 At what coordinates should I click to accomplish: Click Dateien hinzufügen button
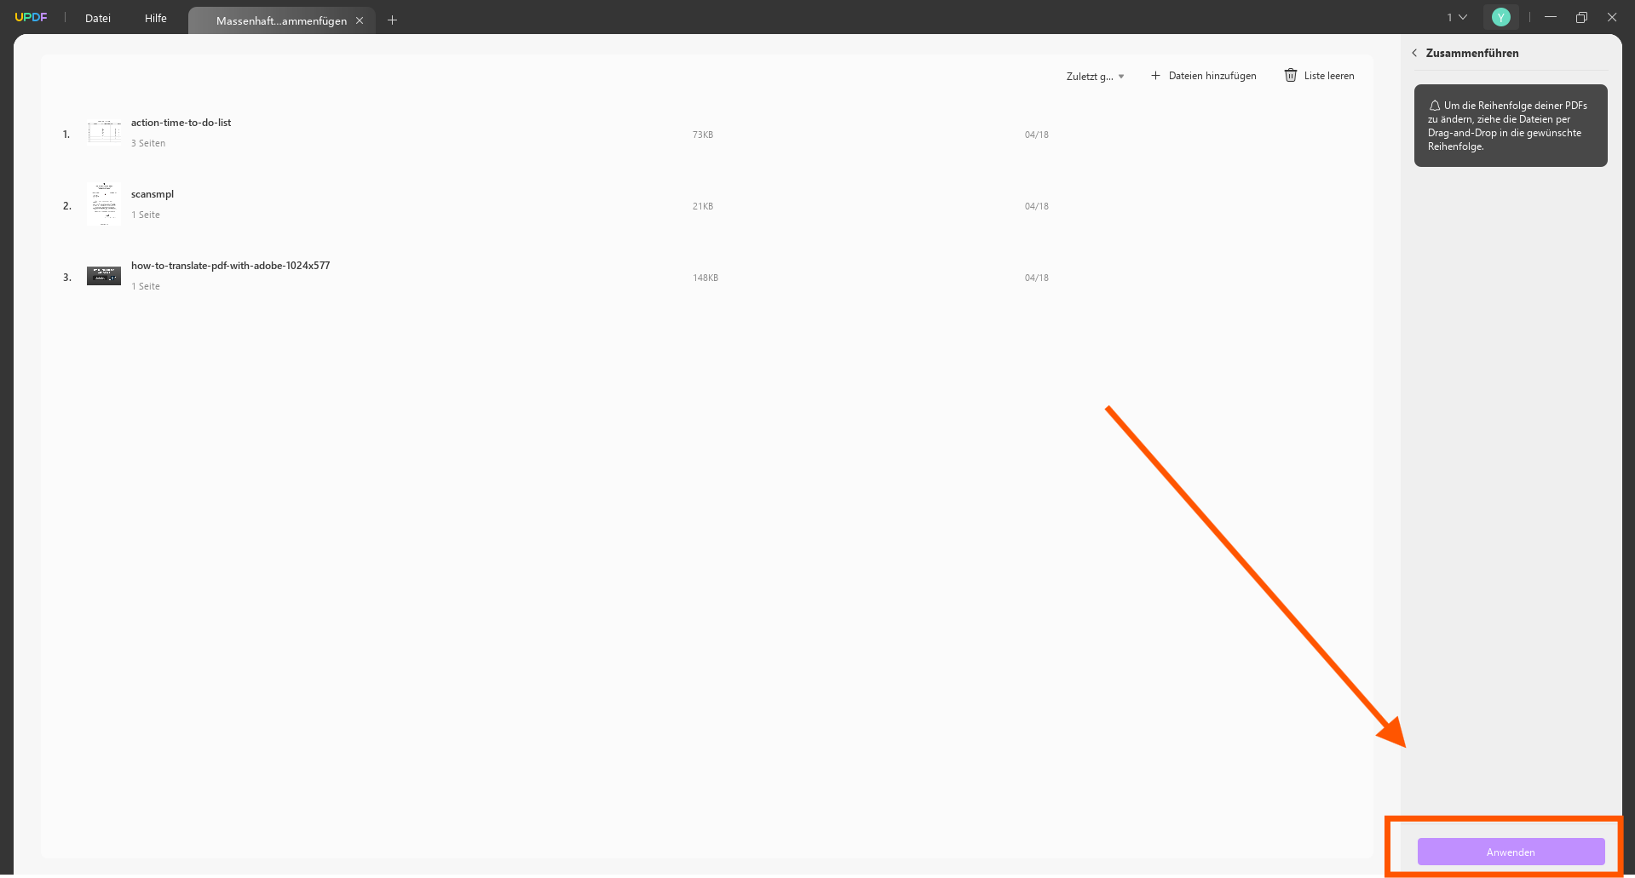click(x=1203, y=76)
